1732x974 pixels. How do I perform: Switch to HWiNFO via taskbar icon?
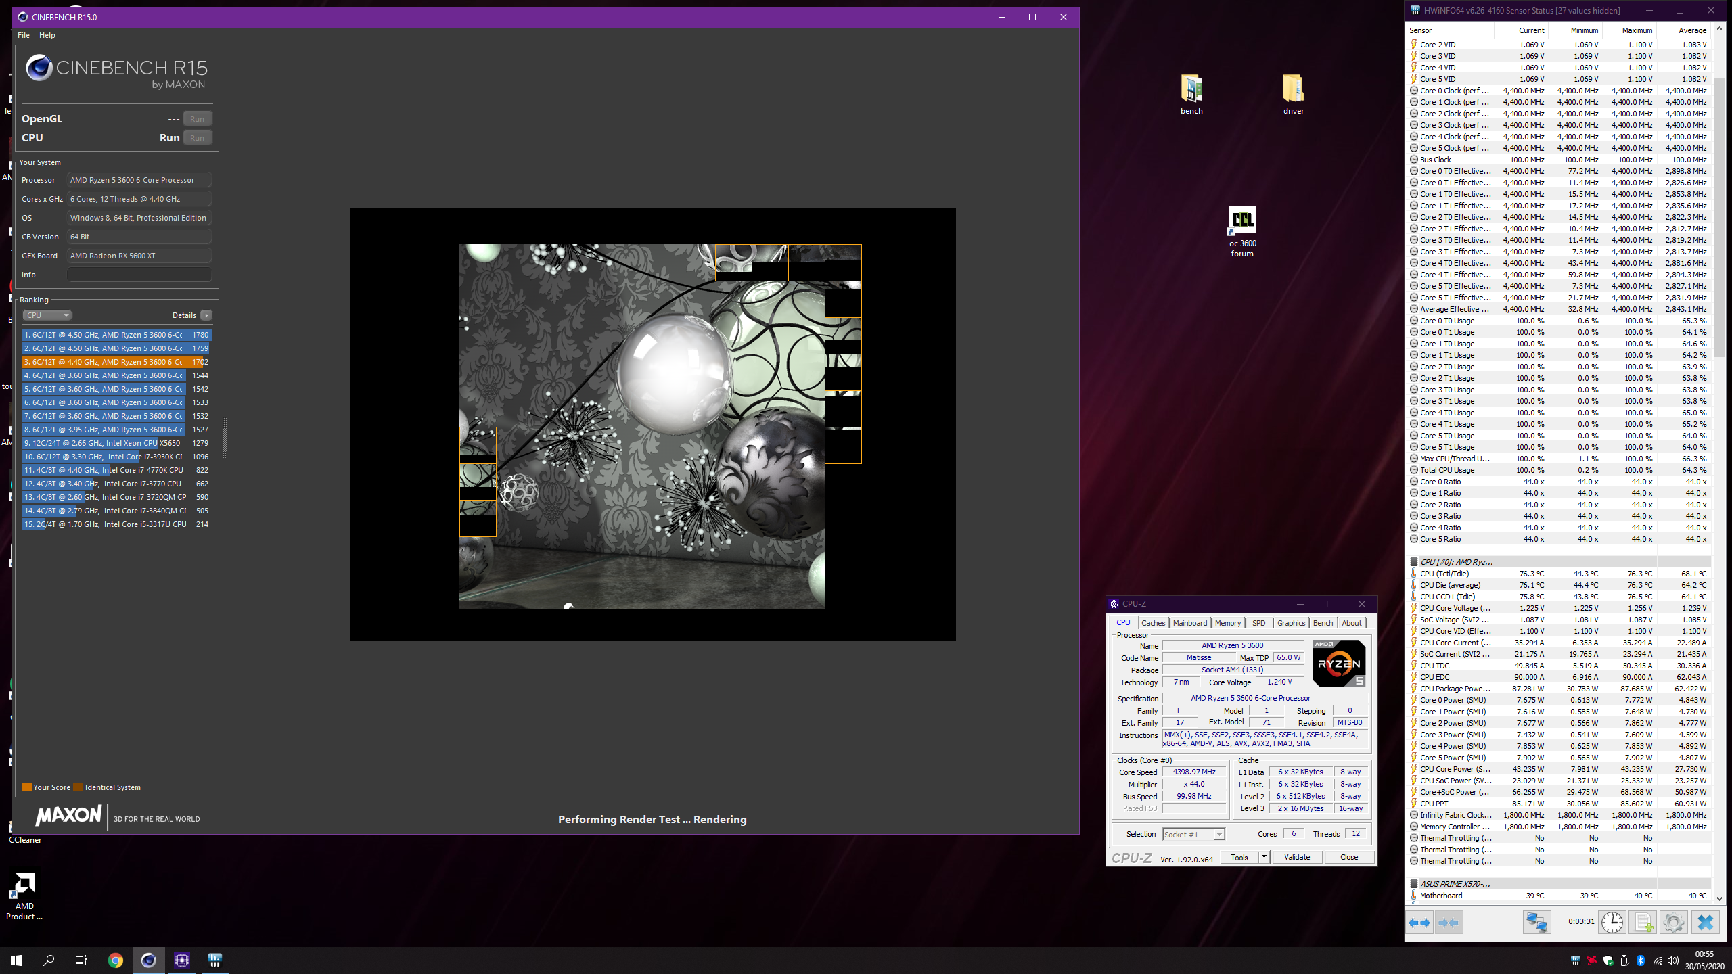point(214,960)
